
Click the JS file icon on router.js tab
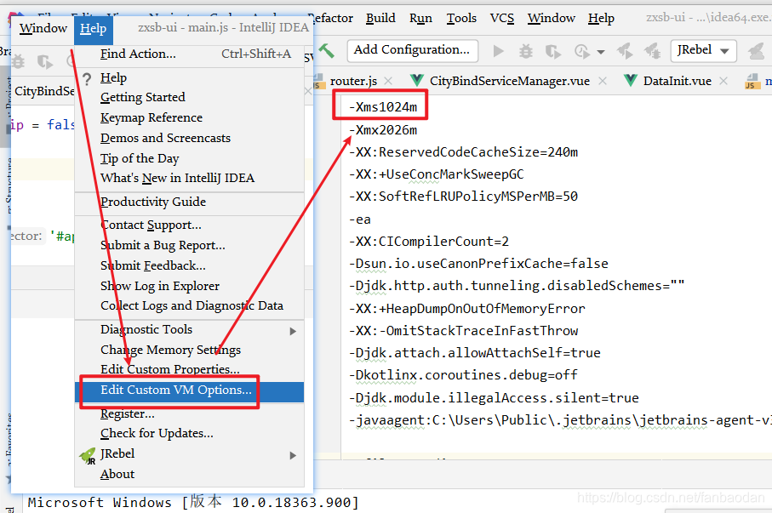coord(318,81)
